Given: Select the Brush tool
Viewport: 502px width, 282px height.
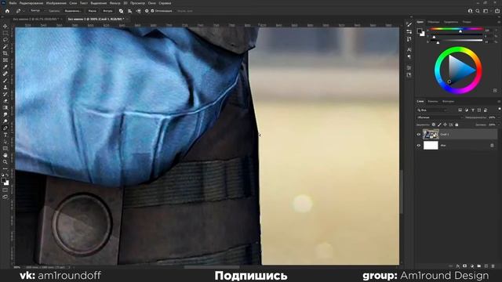Looking at the screenshot, I should [x=5, y=81].
